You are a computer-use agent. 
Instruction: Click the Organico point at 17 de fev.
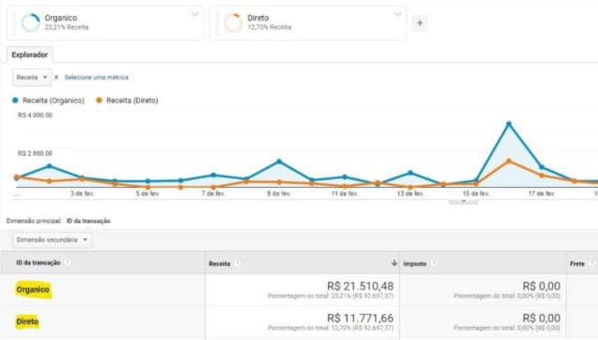click(x=542, y=167)
